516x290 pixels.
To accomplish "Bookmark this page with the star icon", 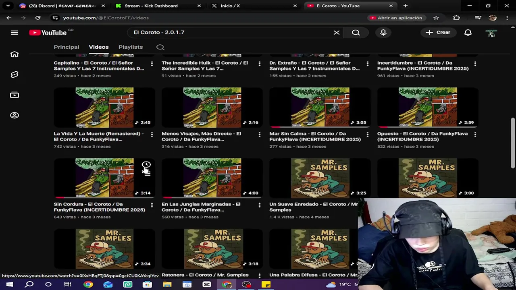I will click(436, 18).
